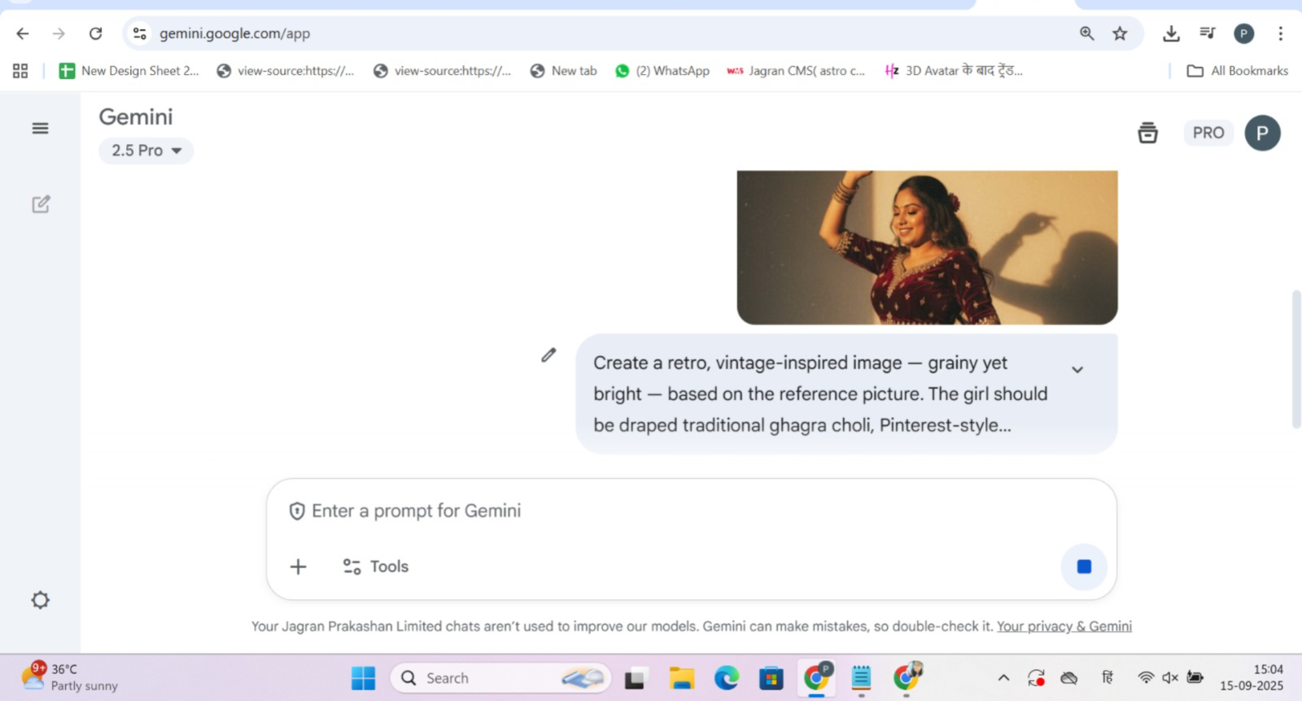This screenshot has width=1302, height=701.
Task: Check battery status tray icon
Action: pyautogui.click(x=1195, y=678)
